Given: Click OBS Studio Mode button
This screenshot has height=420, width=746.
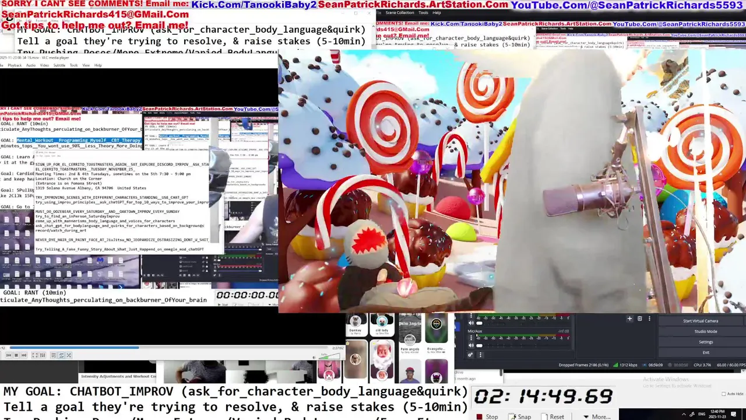Looking at the screenshot, I should click(705, 331).
